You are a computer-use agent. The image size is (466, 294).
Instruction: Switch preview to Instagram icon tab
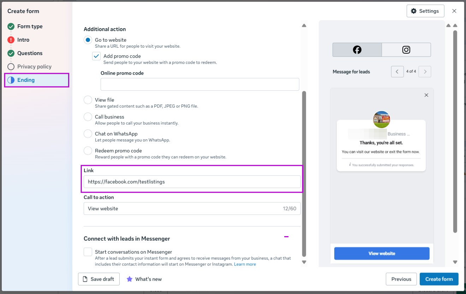pyautogui.click(x=406, y=50)
